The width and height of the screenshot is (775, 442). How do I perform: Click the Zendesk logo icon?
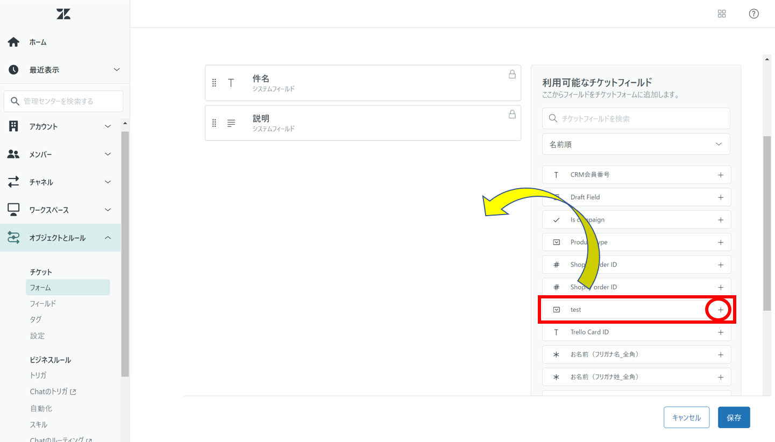pos(63,14)
